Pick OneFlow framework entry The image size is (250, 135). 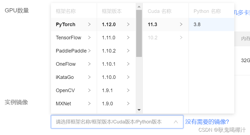tap(74, 64)
